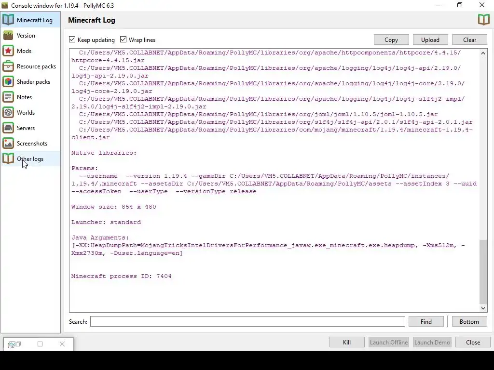This screenshot has width=494, height=370.
Task: Open the Notes page
Action: (30, 97)
